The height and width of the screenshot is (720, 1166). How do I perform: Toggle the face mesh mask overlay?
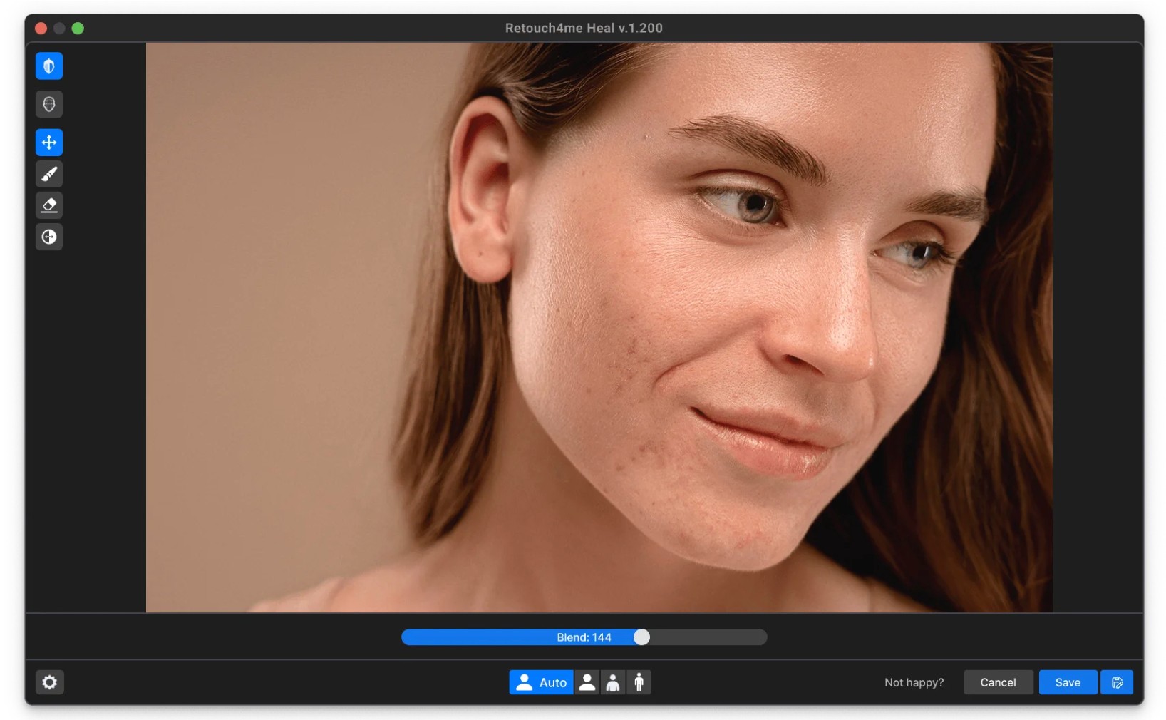tap(49, 105)
